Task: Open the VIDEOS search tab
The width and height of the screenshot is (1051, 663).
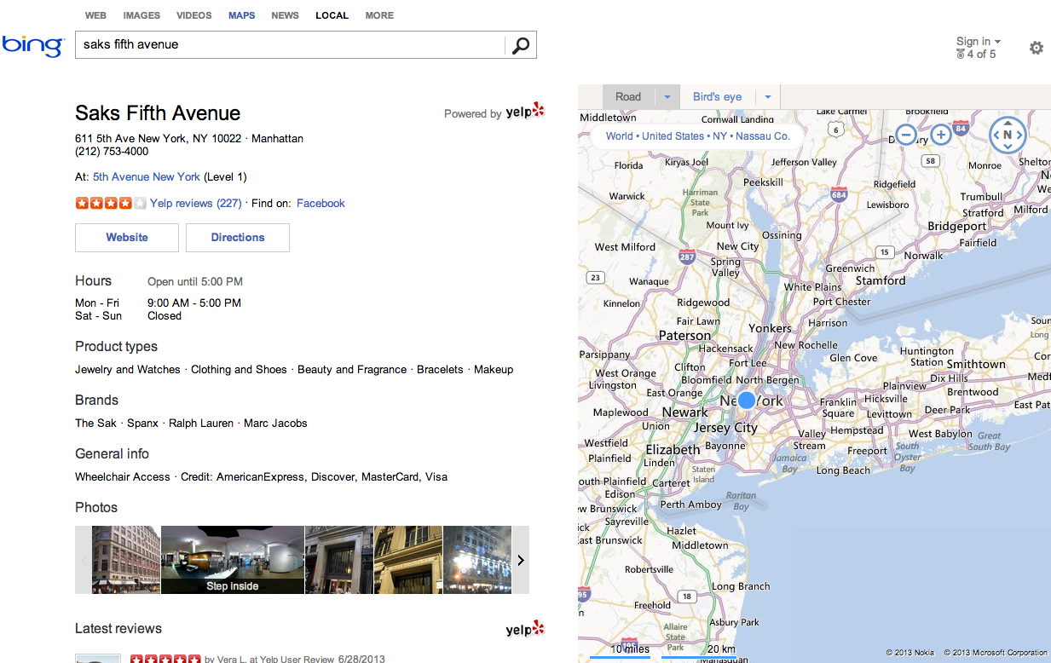Action: click(194, 15)
